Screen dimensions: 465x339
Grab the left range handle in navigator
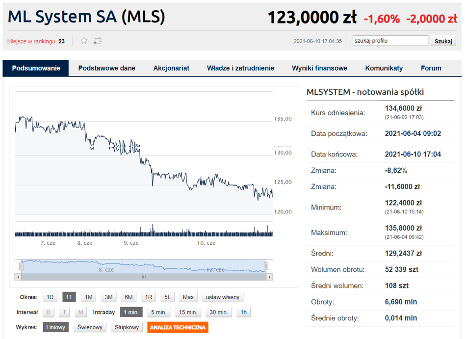[21, 266]
